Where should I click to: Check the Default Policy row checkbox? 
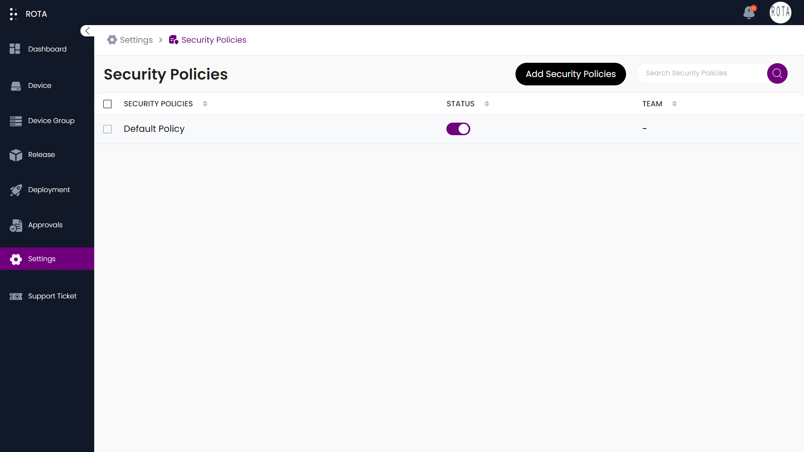pyautogui.click(x=107, y=129)
